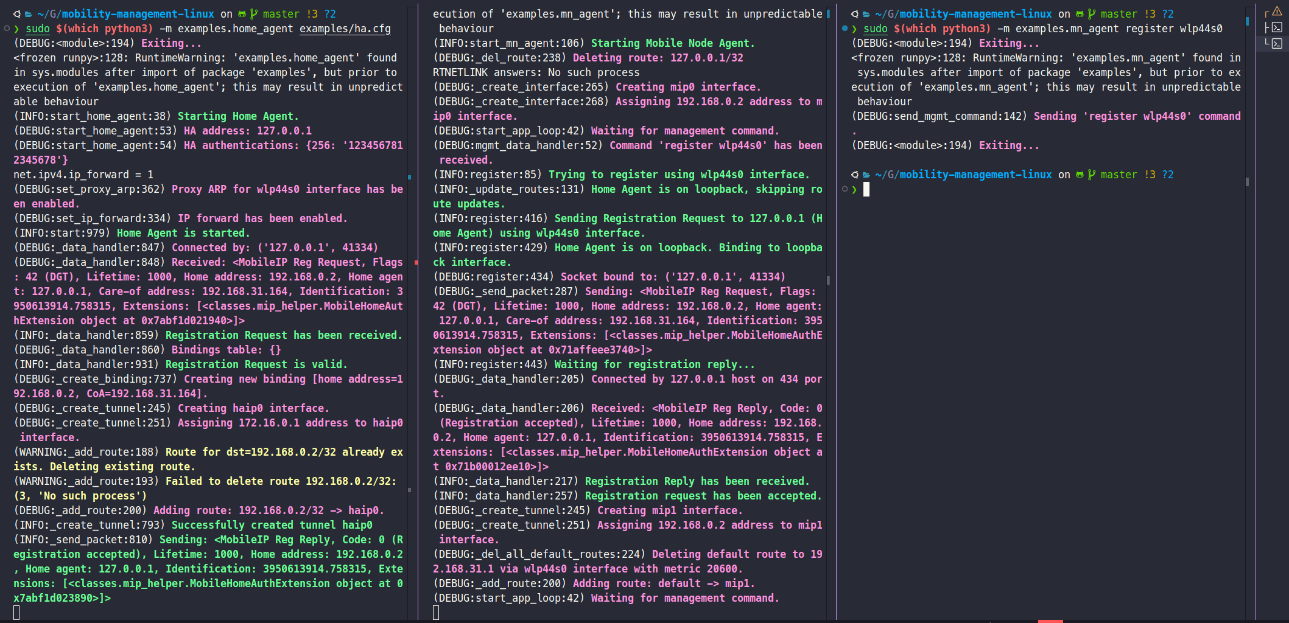Image resolution: width=1289 pixels, height=623 pixels.
Task: Click the 'IP forward has been enabled.' line
Action: [181, 218]
